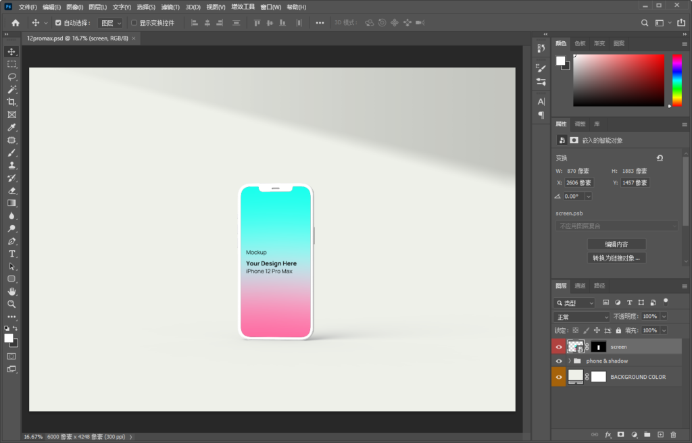This screenshot has height=443, width=692.
Task: Click Delete layer trash icon
Action: point(673,435)
